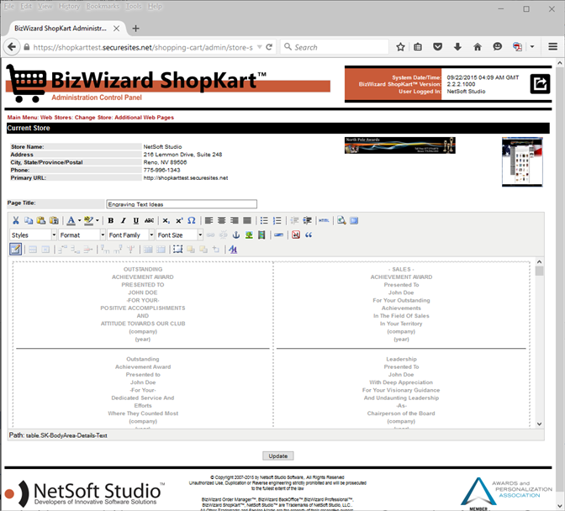Click the Merge Table Cells icon
Screen dimensions: 565x511
pyautogui.click(x=161, y=250)
